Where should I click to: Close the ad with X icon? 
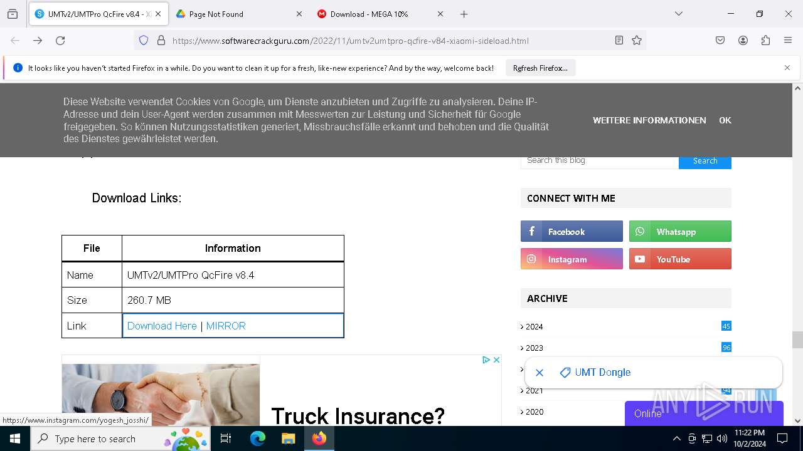point(496,360)
